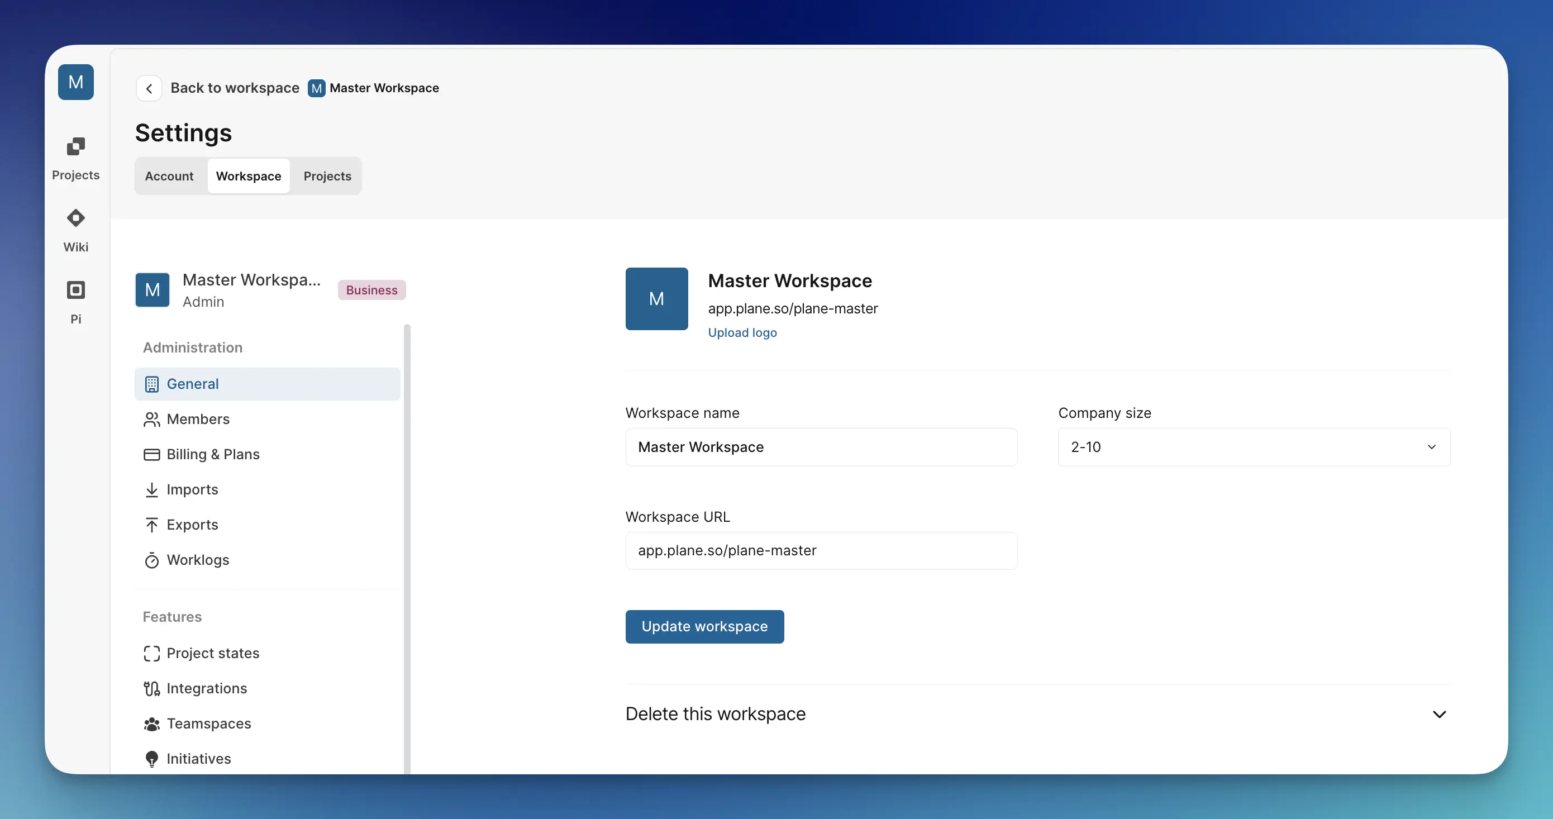Open Wiki from the left rail
Image resolution: width=1553 pixels, height=819 pixels.
click(75, 231)
